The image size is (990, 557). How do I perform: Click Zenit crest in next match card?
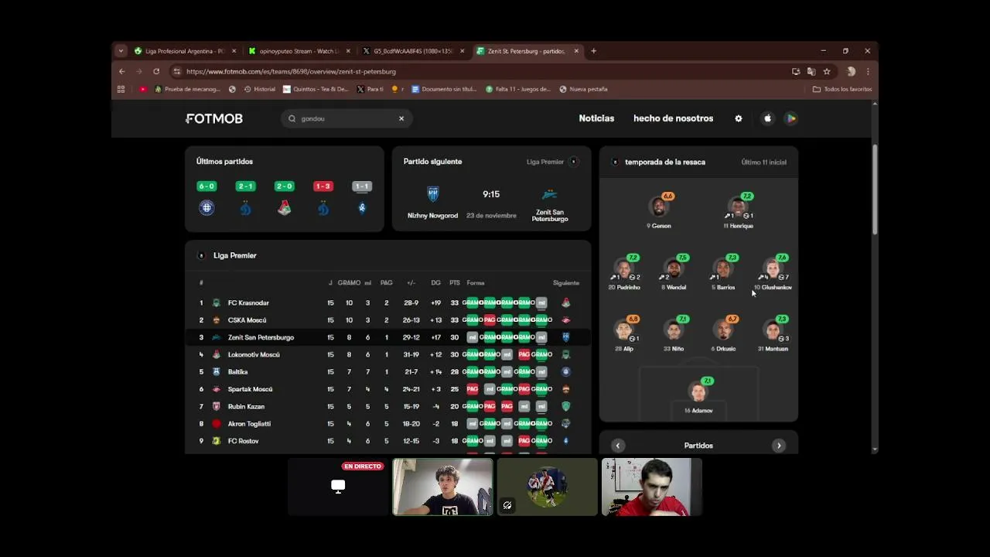(x=550, y=194)
